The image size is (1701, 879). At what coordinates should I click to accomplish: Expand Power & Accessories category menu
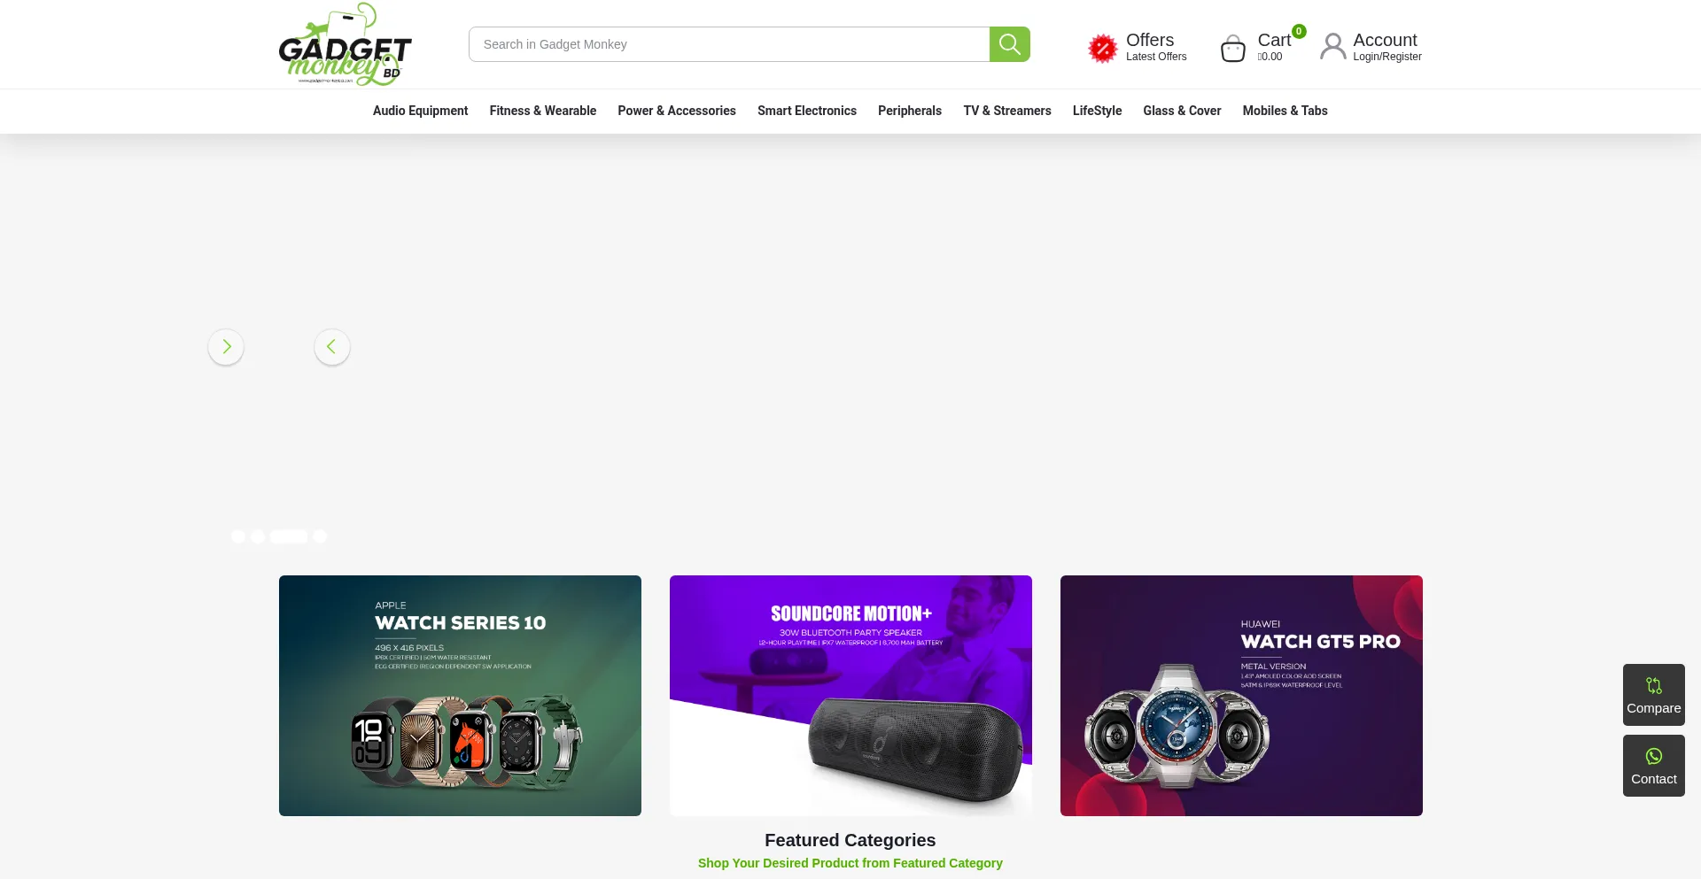click(x=676, y=111)
